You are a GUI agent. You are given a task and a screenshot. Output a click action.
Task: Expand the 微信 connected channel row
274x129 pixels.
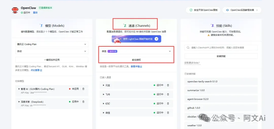point(103,113)
